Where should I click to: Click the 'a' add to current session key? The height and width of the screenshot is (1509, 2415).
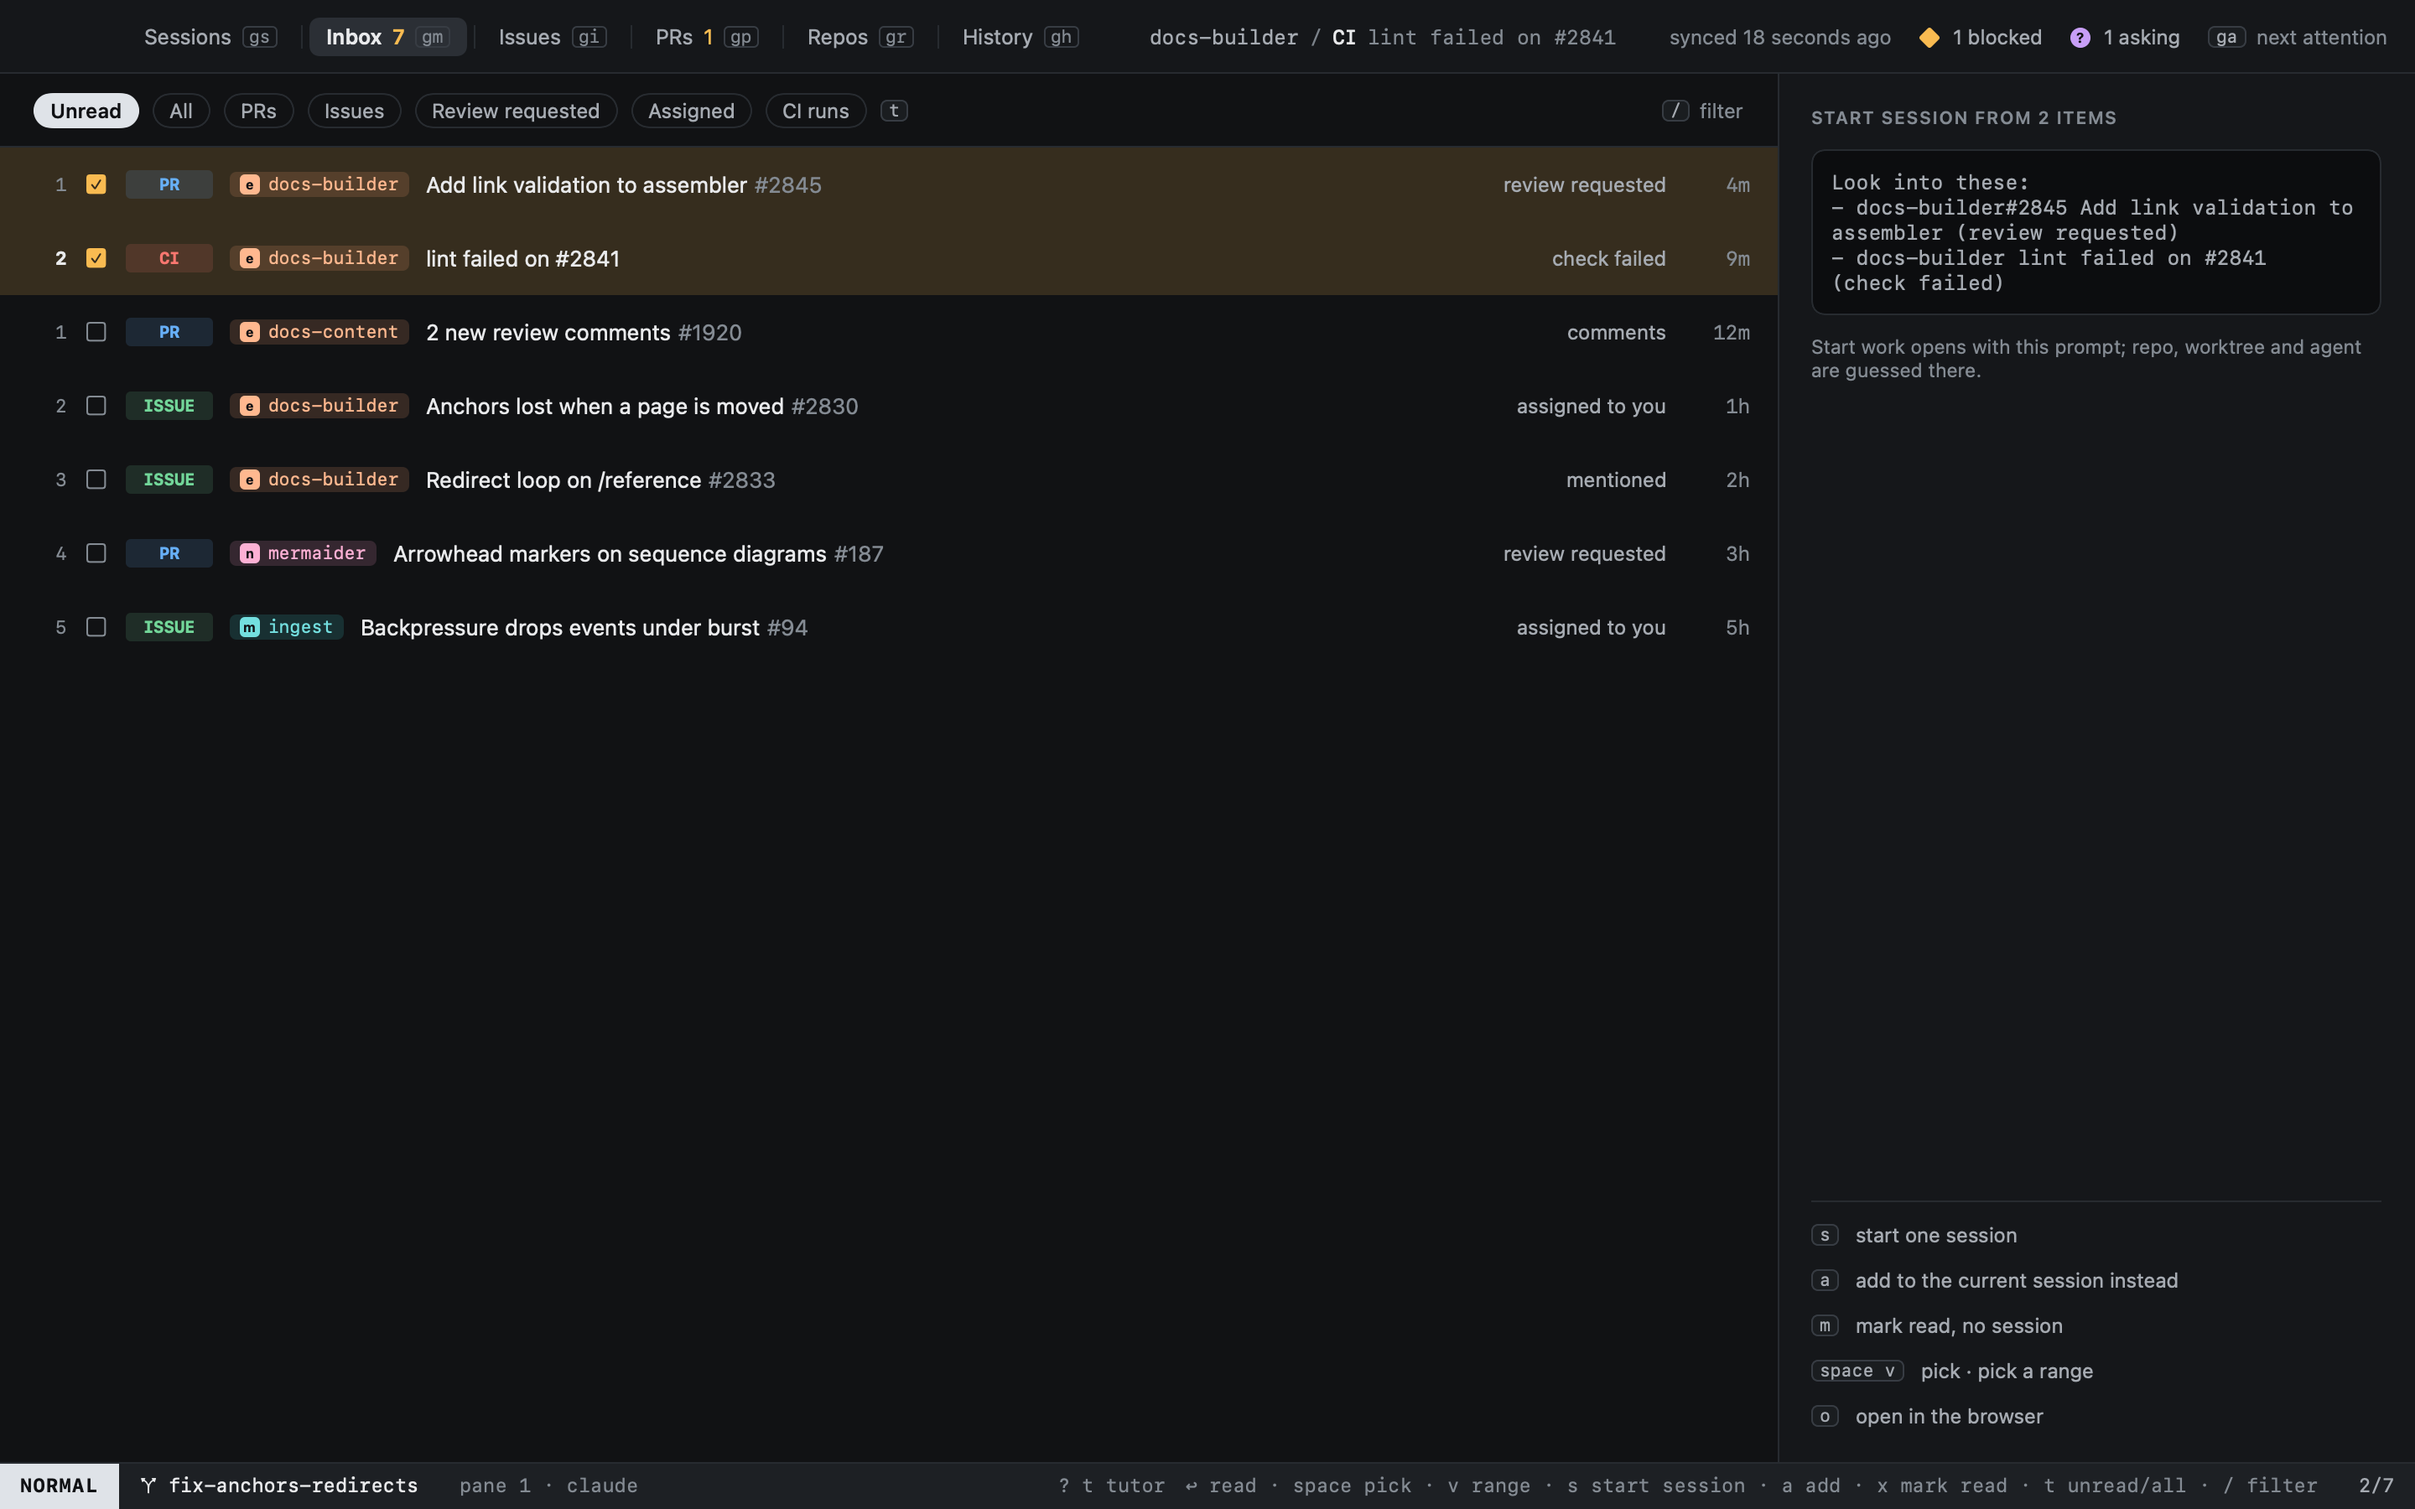1824,1279
